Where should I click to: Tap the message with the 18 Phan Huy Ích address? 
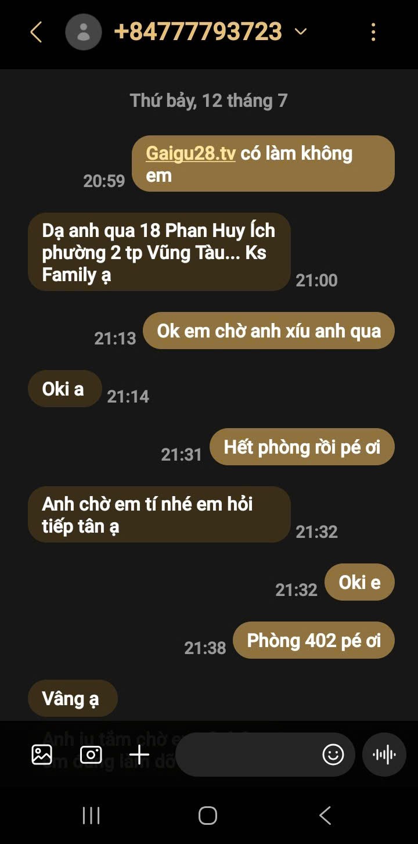click(x=159, y=252)
